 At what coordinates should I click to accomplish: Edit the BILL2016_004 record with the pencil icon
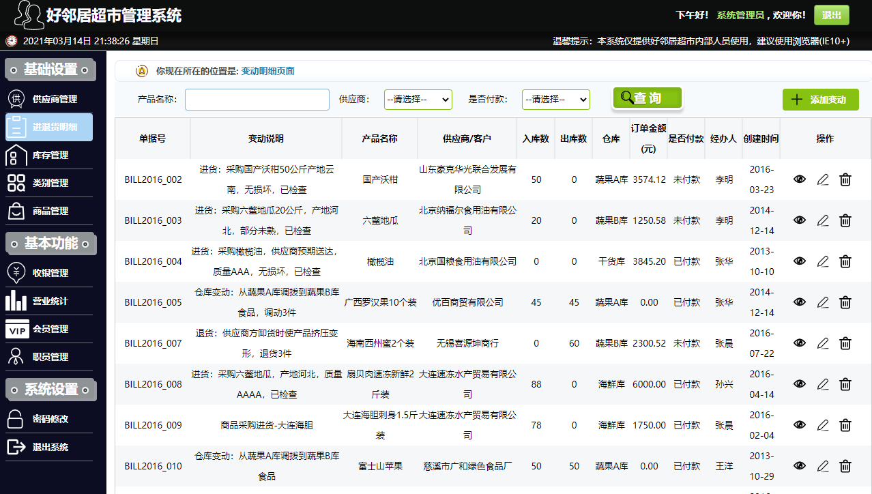[x=823, y=261]
